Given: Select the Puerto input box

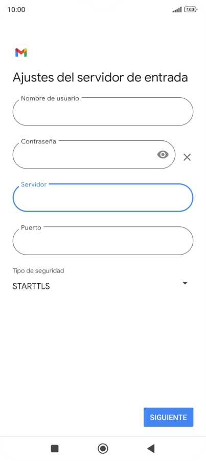Looking at the screenshot, I should pos(103,241).
